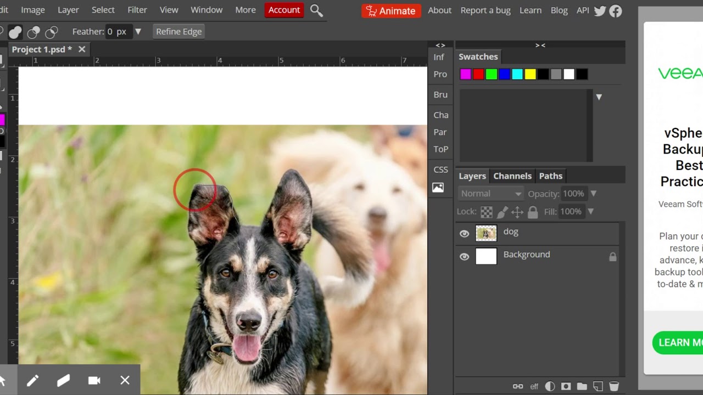This screenshot has height=395, width=703.
Task: Open the CSS side panel
Action: (x=440, y=170)
